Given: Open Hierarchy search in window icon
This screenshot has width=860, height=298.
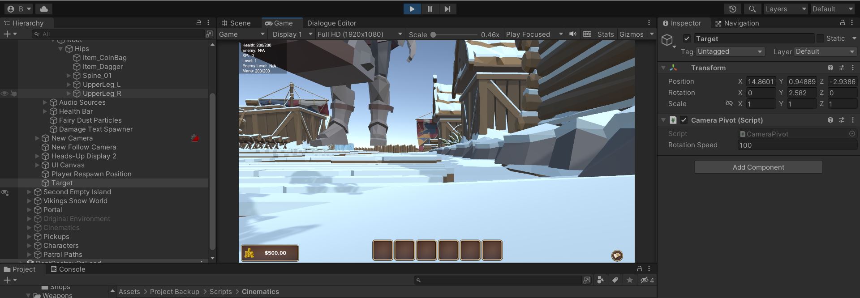Looking at the screenshot, I should coord(209,34).
